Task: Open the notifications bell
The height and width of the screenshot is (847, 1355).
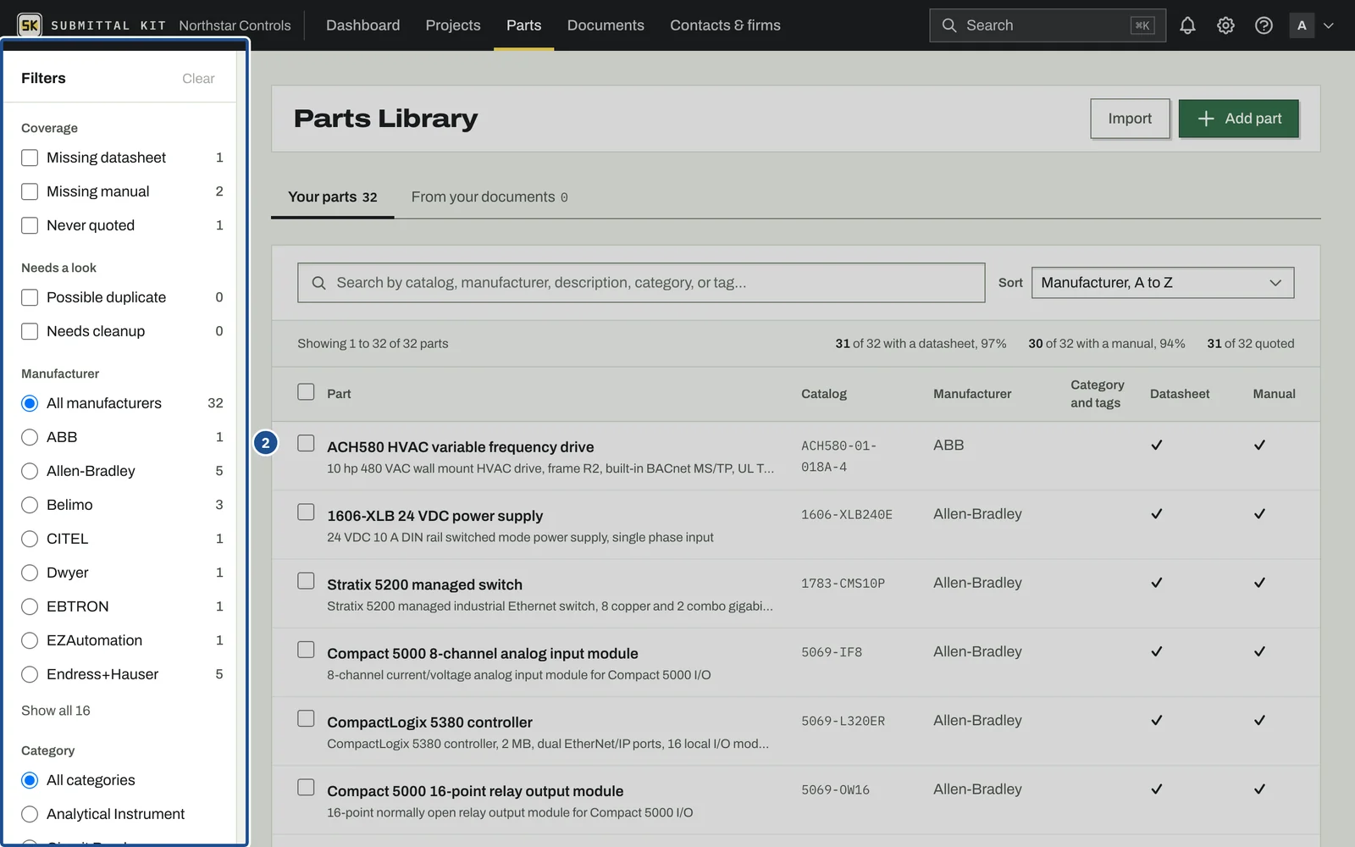Action: point(1187,25)
